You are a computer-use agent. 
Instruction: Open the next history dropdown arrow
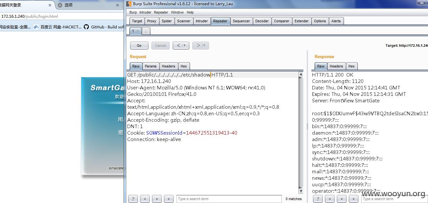pos(205,46)
